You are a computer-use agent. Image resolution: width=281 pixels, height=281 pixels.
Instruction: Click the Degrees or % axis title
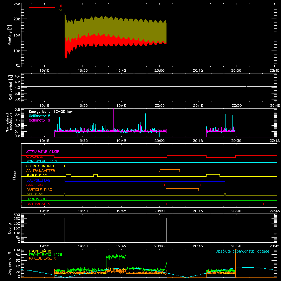pyautogui.click(x=9, y=263)
